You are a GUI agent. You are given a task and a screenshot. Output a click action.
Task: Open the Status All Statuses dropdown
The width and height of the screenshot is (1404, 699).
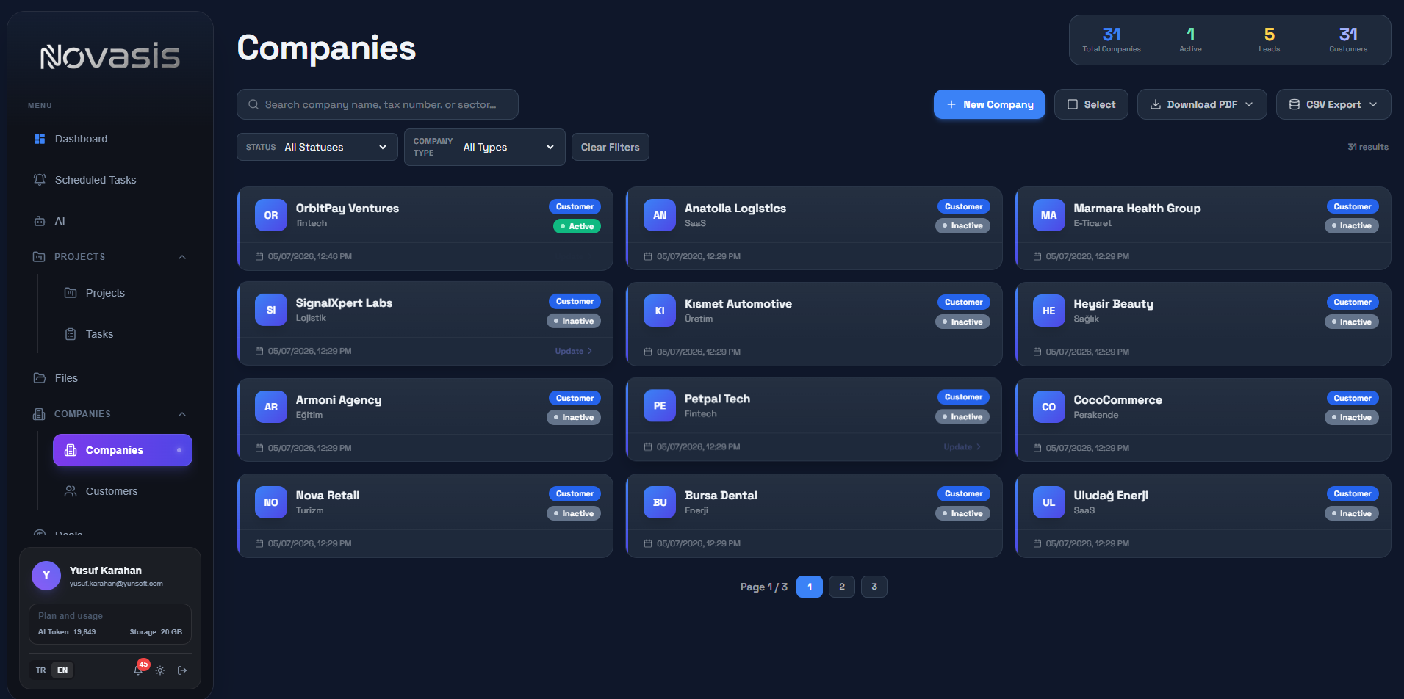(317, 147)
